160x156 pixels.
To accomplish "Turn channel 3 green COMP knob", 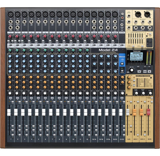I will 24,50.
